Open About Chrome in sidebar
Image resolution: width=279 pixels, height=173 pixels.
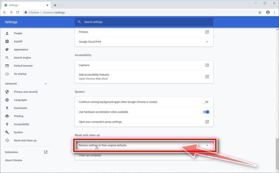coord(14,160)
